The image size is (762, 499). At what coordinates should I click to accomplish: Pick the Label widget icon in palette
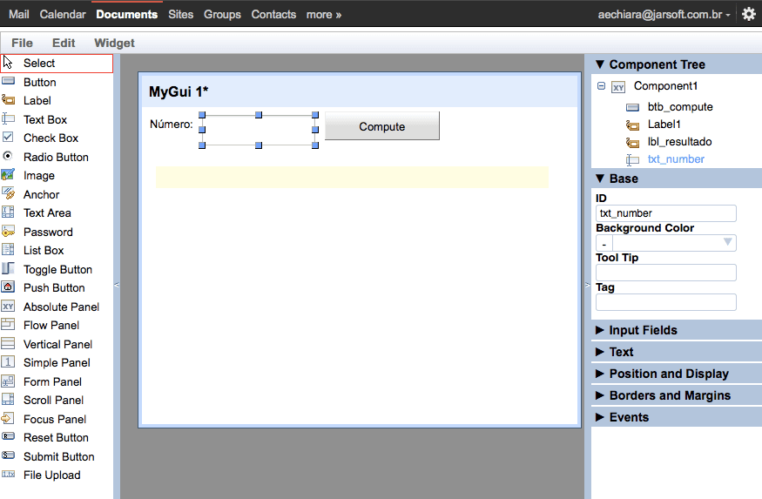(8, 100)
